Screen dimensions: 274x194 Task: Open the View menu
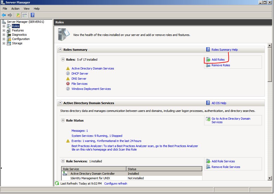[27, 9]
